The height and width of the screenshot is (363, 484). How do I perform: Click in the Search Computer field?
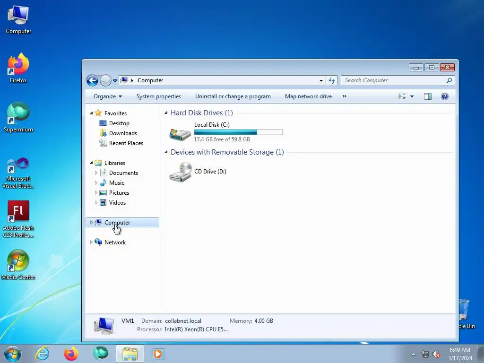(x=398, y=80)
